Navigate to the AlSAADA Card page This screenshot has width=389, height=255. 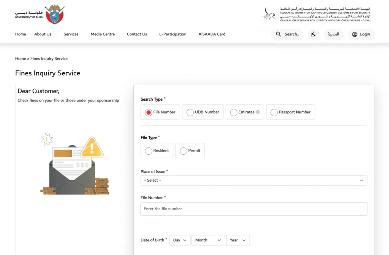click(x=212, y=34)
